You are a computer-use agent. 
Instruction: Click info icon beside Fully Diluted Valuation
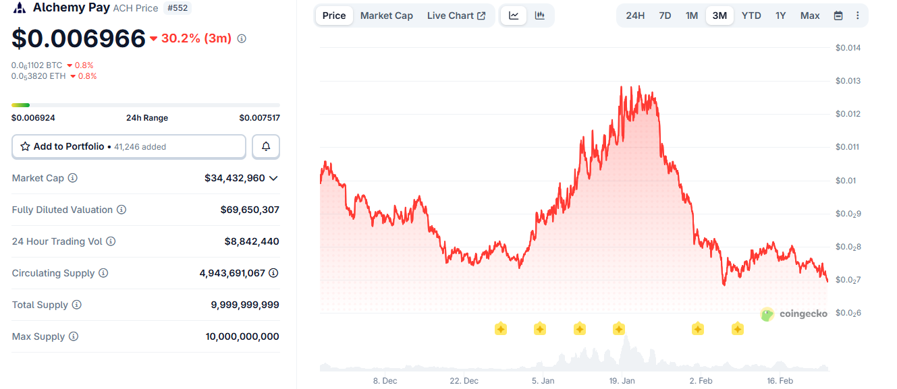click(121, 210)
